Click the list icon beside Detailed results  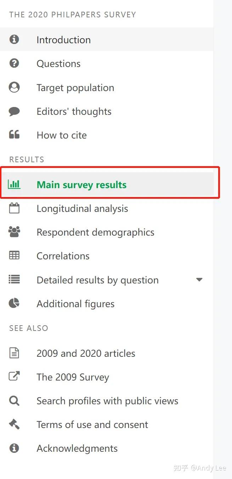click(14, 280)
